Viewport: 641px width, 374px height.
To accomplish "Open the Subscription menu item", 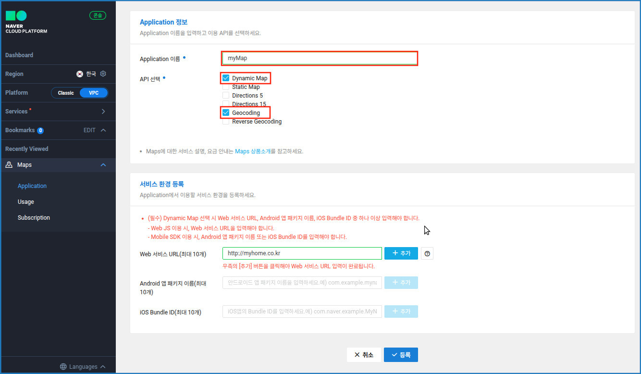I will pos(34,218).
